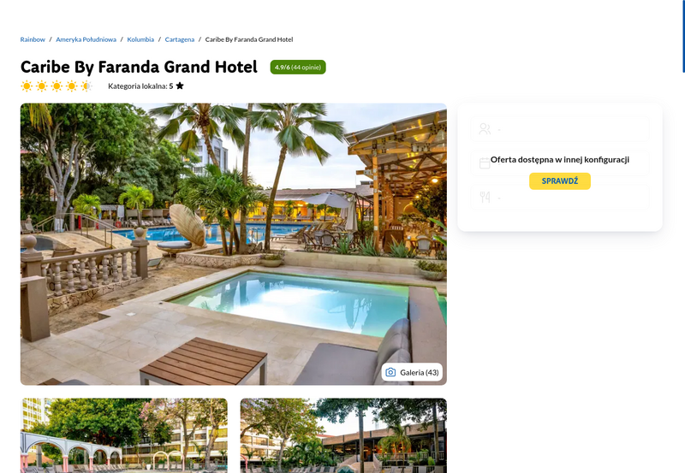This screenshot has height=473, width=685.
Task: Click Galeria (43) button on main photo
Action: click(x=412, y=372)
